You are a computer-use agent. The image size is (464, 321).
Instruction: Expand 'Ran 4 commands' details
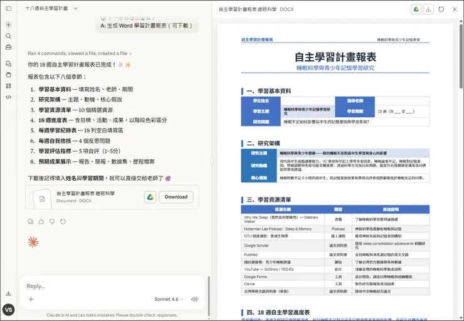(80, 53)
